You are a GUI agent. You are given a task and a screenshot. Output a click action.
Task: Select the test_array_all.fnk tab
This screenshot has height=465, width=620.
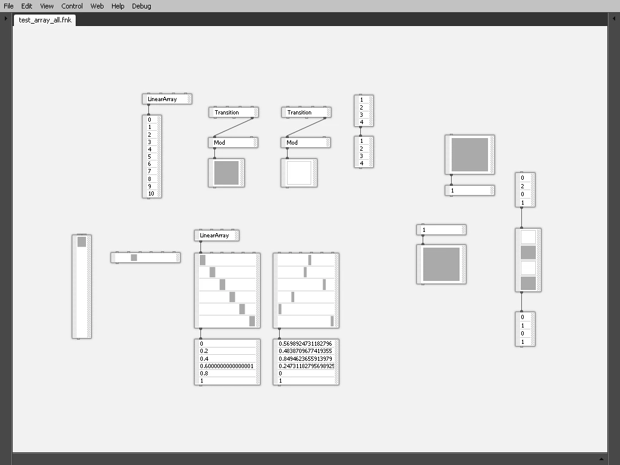coord(45,20)
